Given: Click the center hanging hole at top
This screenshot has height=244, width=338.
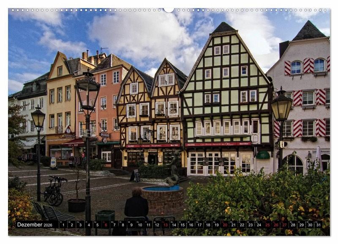Looking at the screenshot, I should (169, 10).
